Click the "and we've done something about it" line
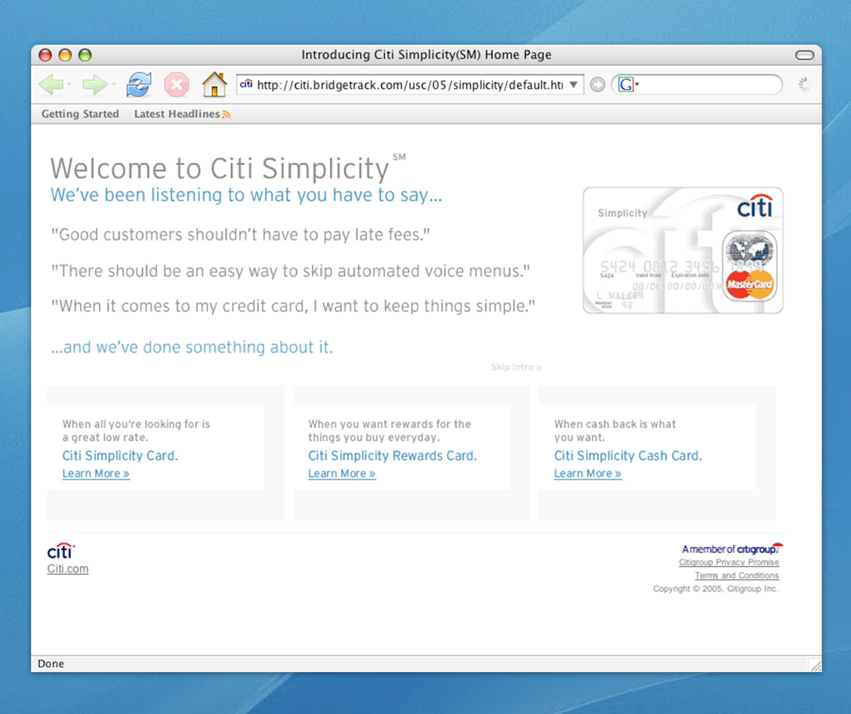 [192, 348]
